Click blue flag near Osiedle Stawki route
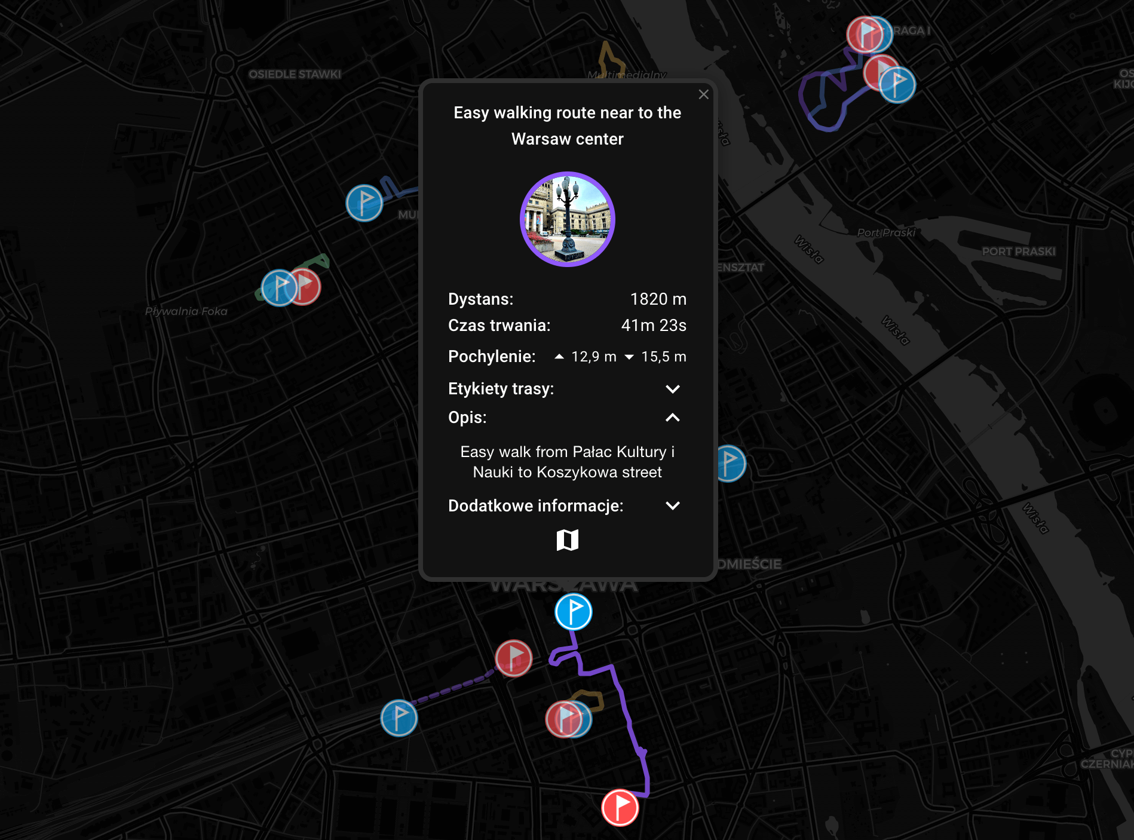 (364, 203)
